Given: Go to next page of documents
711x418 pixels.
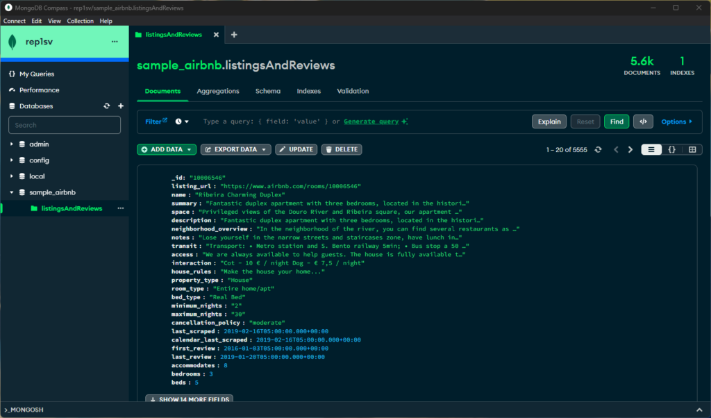Looking at the screenshot, I should coord(630,149).
